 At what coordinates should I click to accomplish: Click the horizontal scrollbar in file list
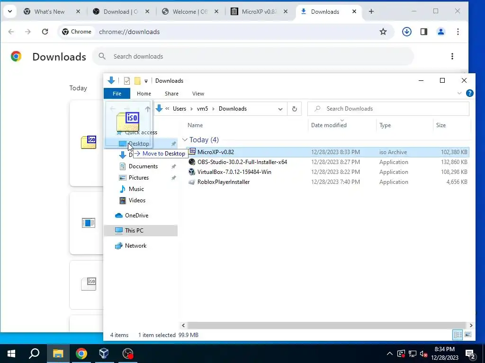click(x=327, y=325)
